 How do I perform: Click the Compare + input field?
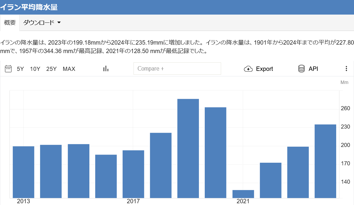coord(177,69)
